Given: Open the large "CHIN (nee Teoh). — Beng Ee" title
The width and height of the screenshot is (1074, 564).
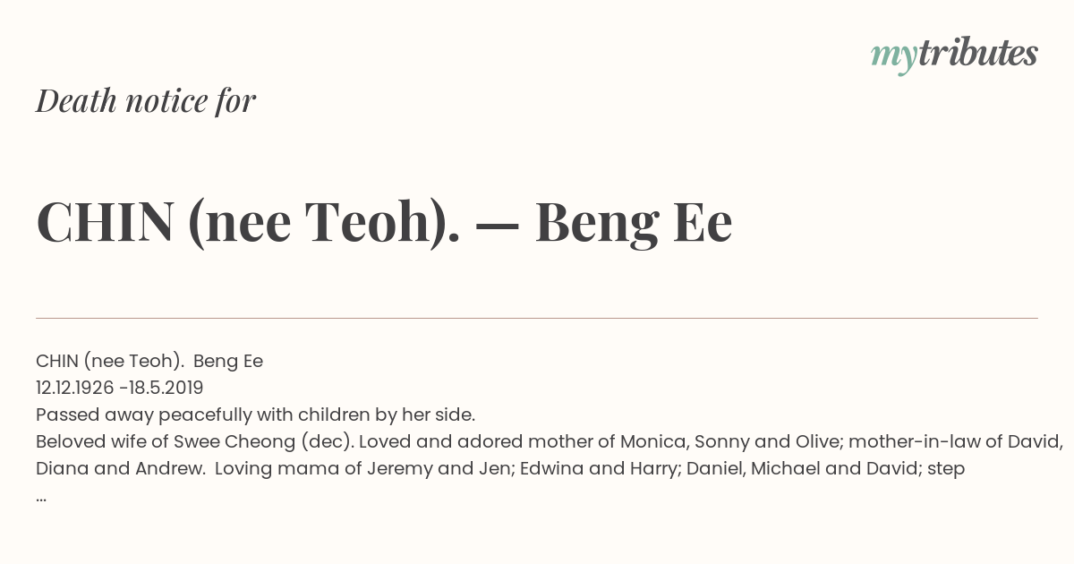Looking at the screenshot, I should [x=384, y=223].
